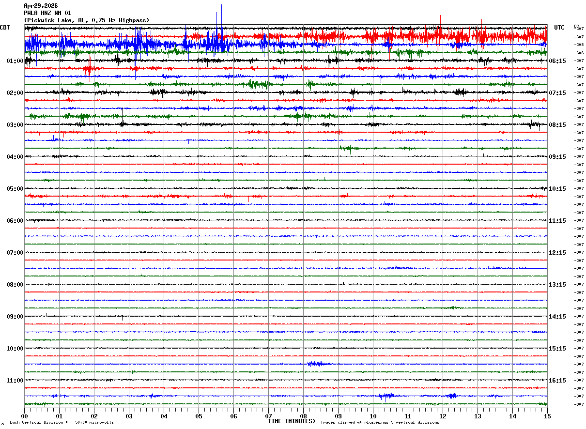This screenshot has height=429, width=586.
Task: Click the "TIME (MINUTES)" axis title
Action: tap(292, 421)
